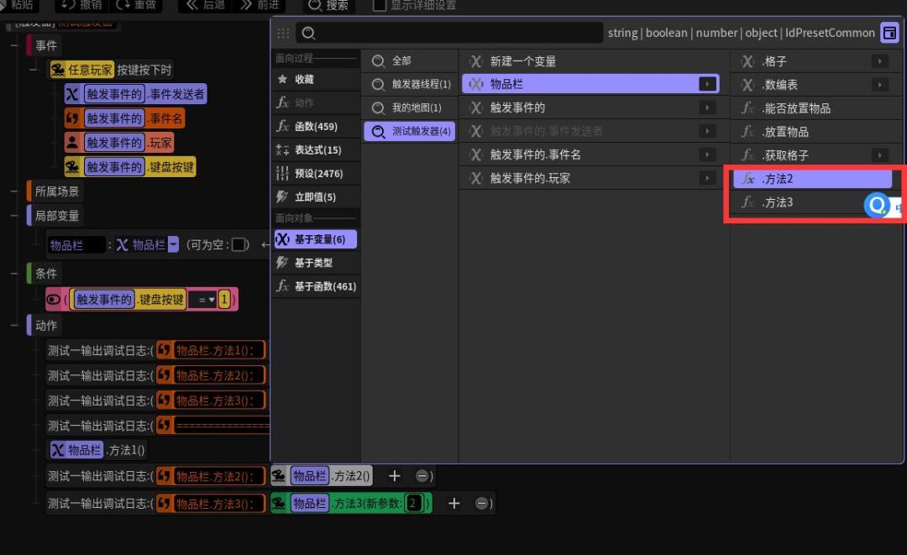This screenshot has width=907, height=555.
Task: Toggle 显示详细设置 checkbox
Action: pos(380,6)
